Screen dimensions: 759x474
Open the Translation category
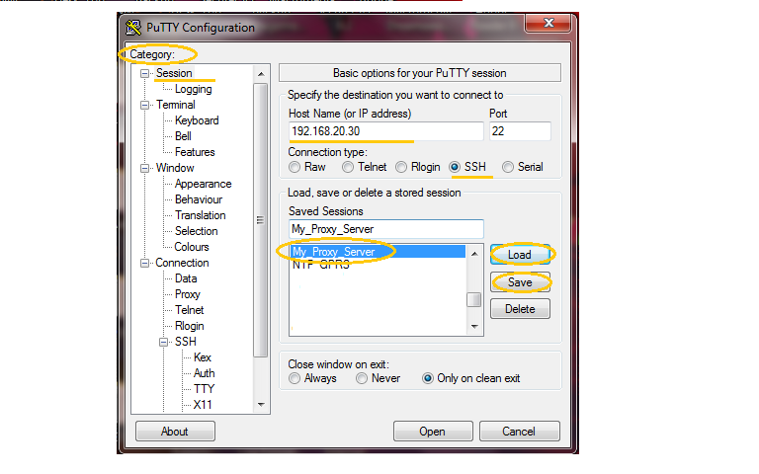(200, 215)
